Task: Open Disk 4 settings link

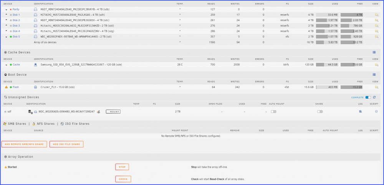Action: 17,31
